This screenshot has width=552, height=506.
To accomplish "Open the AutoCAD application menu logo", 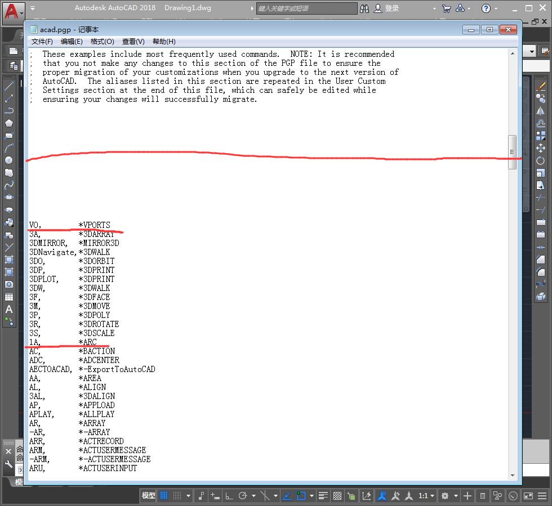I will point(14,13).
